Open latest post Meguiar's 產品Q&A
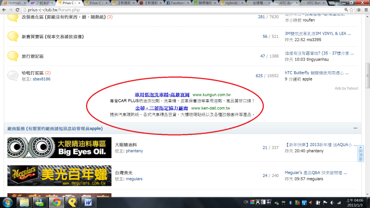The height and width of the screenshot is (208, 370). pyautogui.click(x=316, y=172)
